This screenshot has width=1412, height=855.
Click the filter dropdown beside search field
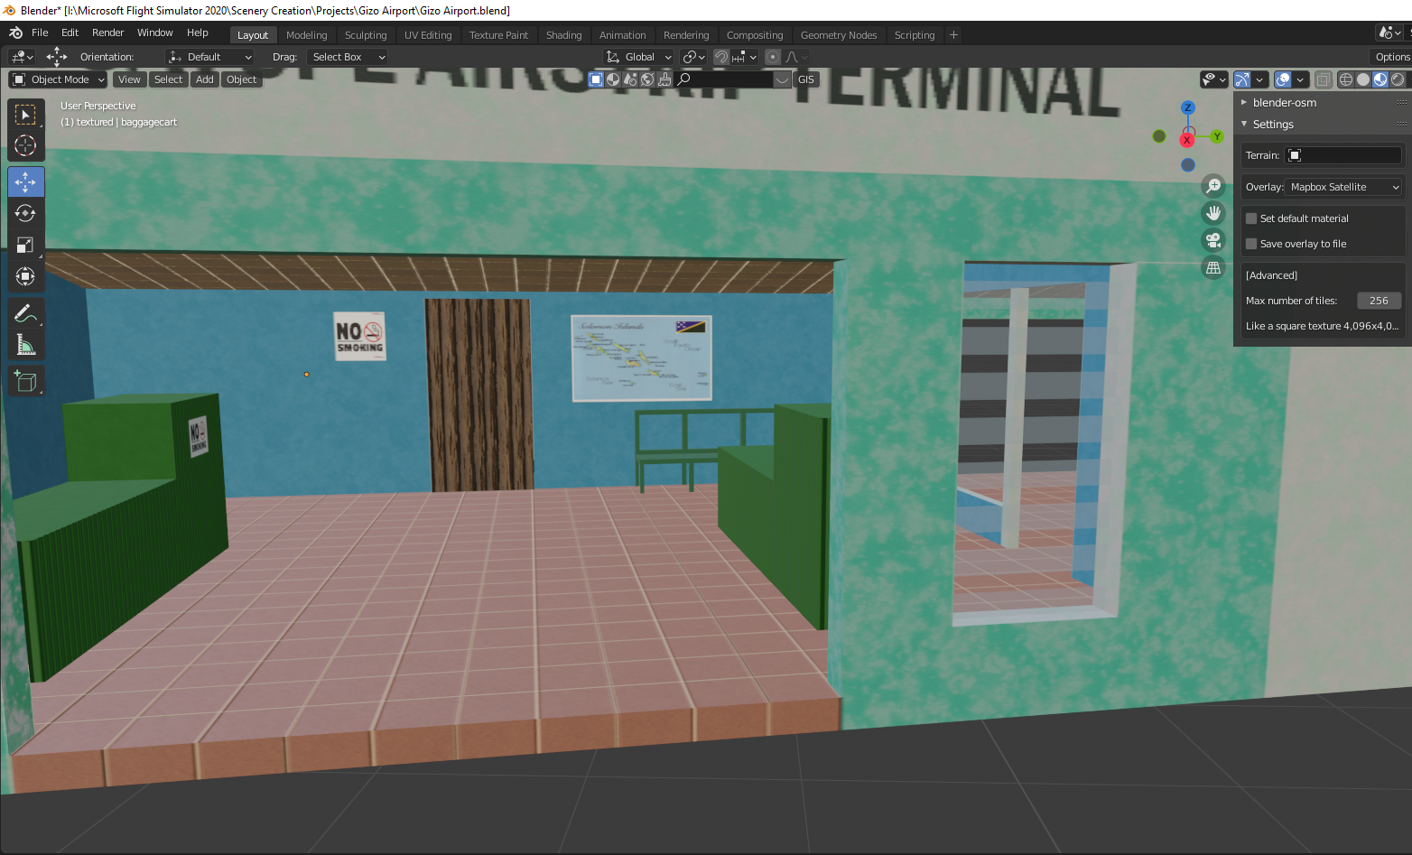pyautogui.click(x=782, y=79)
